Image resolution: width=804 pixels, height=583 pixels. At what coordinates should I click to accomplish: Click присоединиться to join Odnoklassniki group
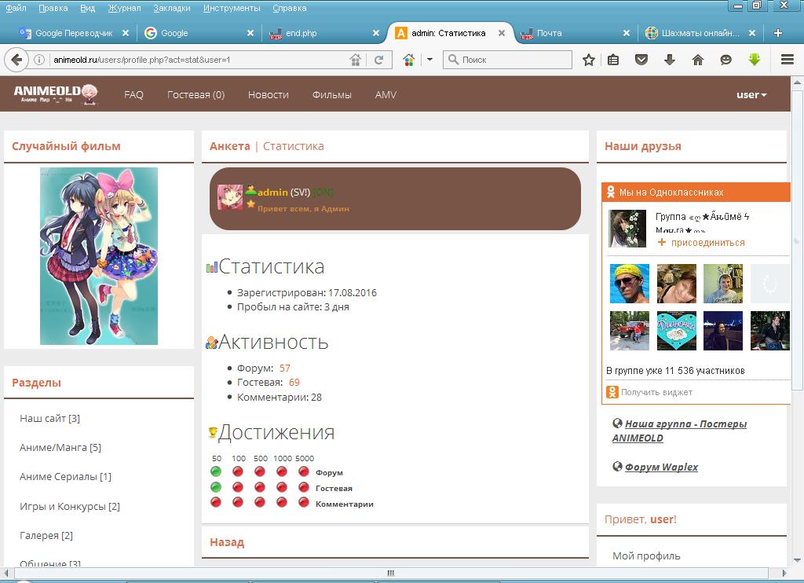(x=701, y=242)
